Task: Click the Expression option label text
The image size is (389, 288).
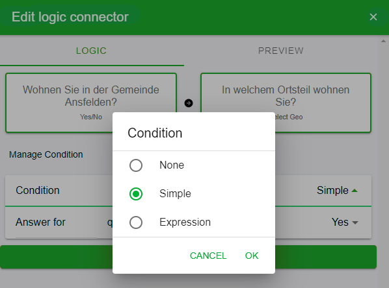Action: coord(185,222)
